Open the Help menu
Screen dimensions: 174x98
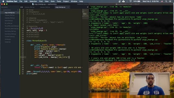pyautogui.click(x=81, y=1)
